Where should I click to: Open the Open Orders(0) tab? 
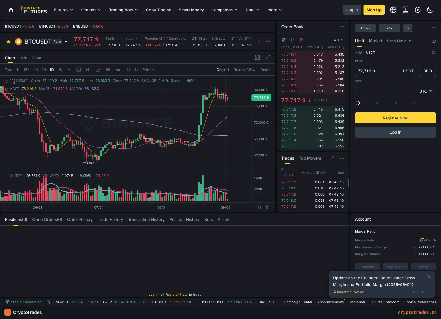[x=47, y=219]
